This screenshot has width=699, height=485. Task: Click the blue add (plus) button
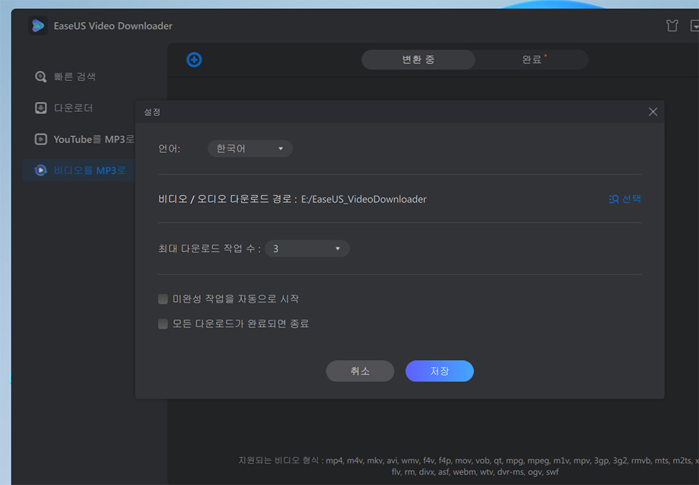point(194,59)
